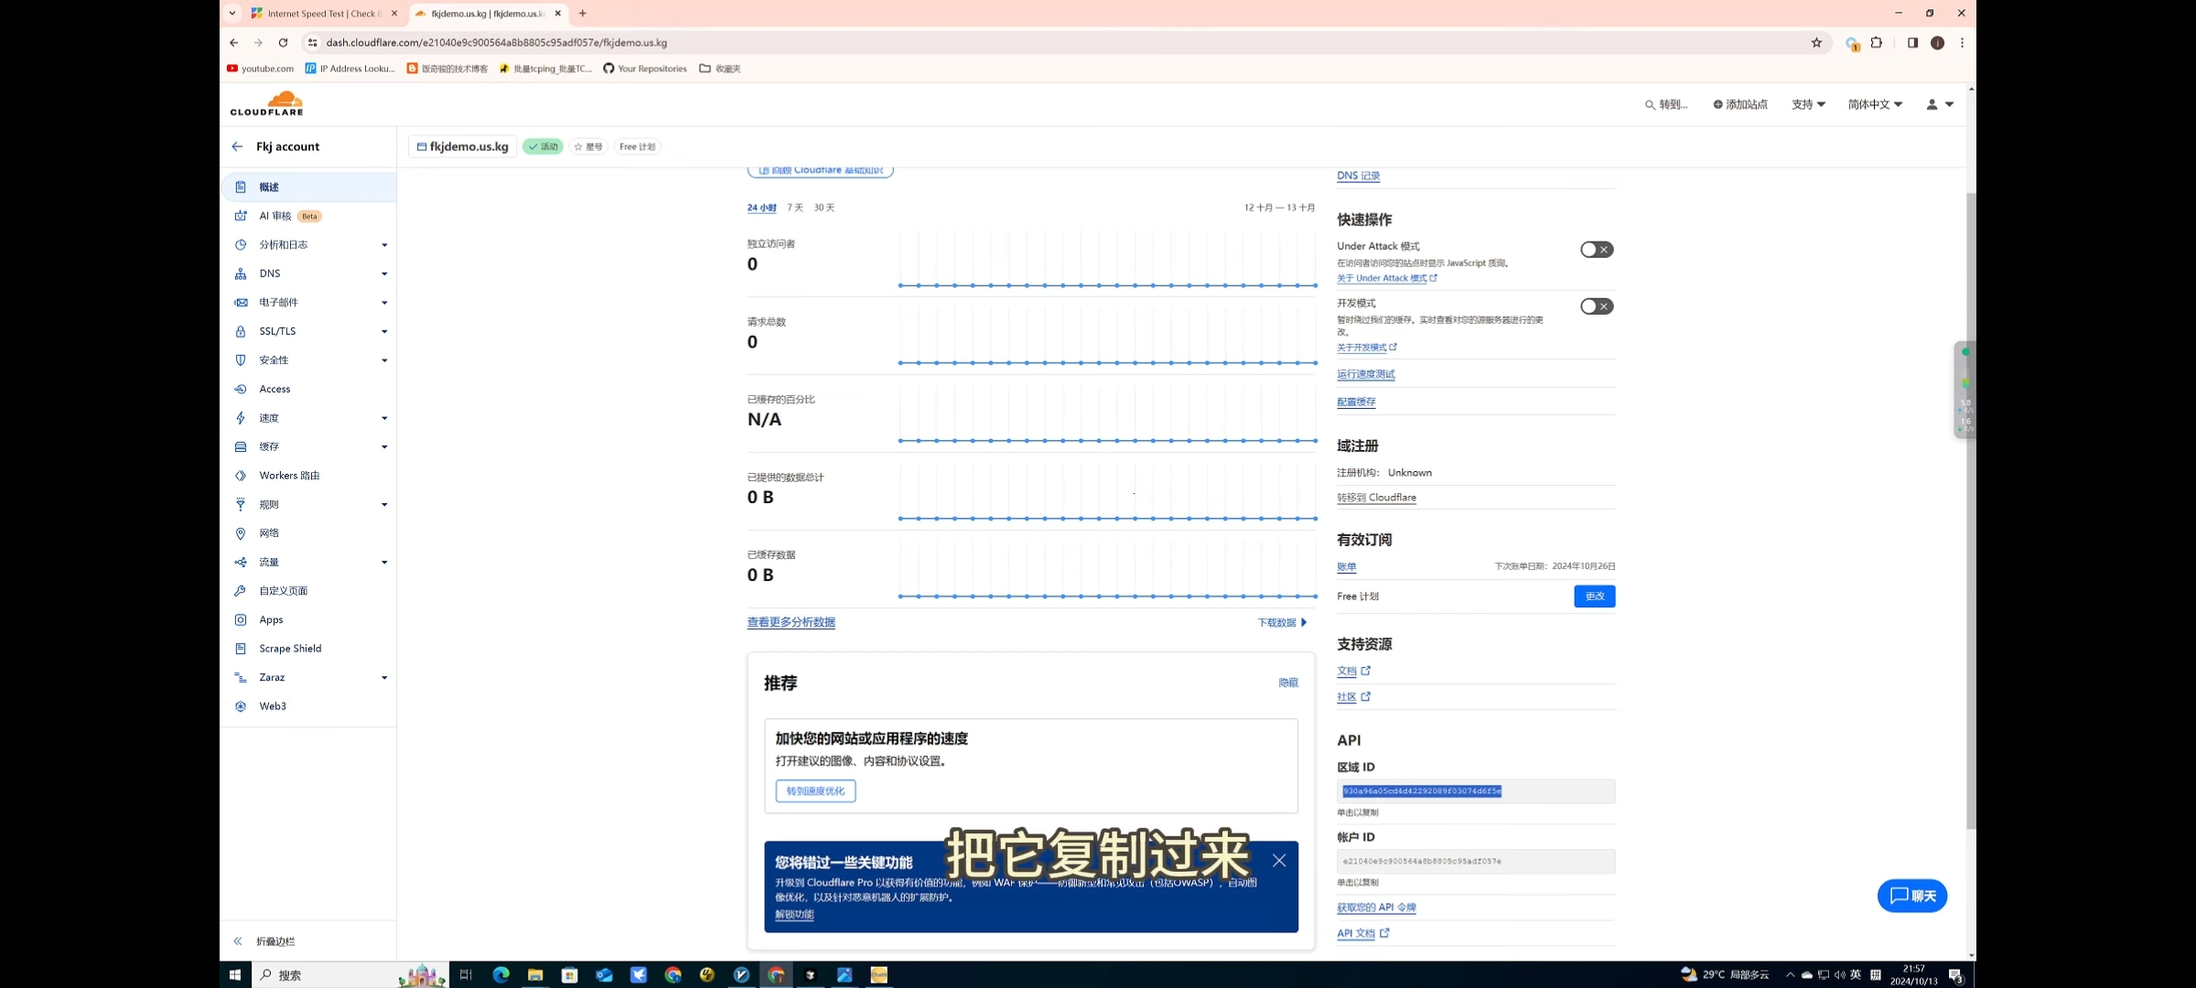Screen dimensions: 2196x988
Task: Click the Scrape Shield icon
Action: click(x=241, y=649)
